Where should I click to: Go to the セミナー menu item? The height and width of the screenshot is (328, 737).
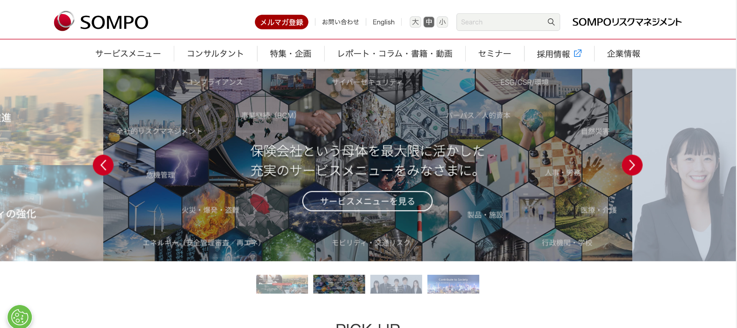pyautogui.click(x=494, y=54)
